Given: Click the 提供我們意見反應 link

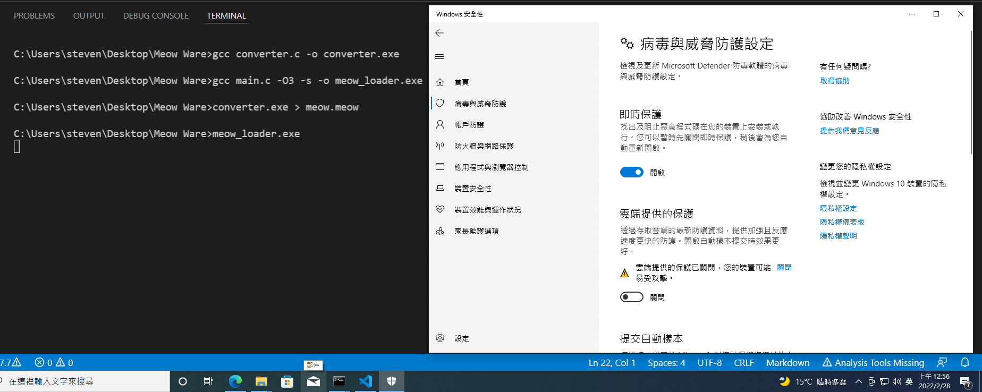Looking at the screenshot, I should [849, 131].
